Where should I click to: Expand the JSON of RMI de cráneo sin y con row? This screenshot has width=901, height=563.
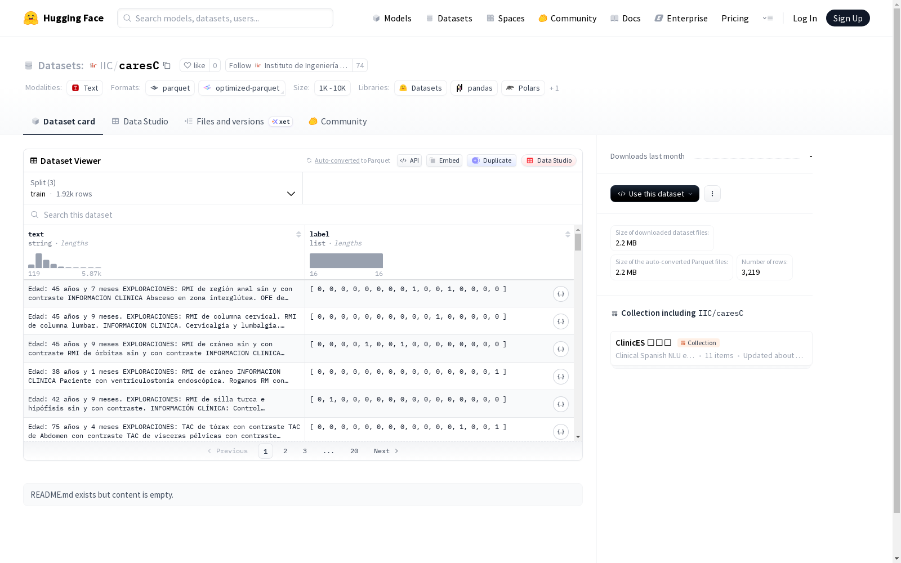point(560,349)
